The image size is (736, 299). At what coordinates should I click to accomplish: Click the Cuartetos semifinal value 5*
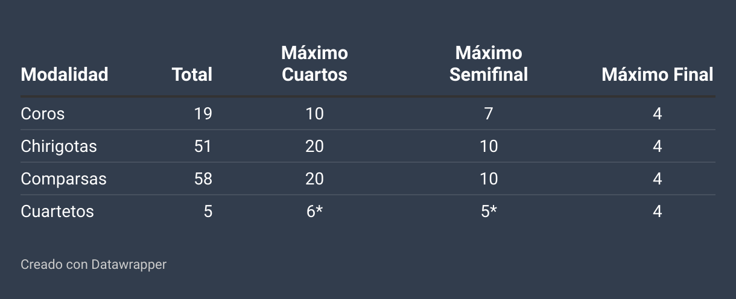pyautogui.click(x=489, y=211)
